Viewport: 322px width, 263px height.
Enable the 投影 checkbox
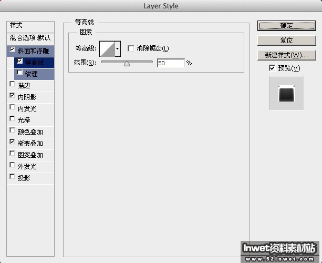(12, 176)
